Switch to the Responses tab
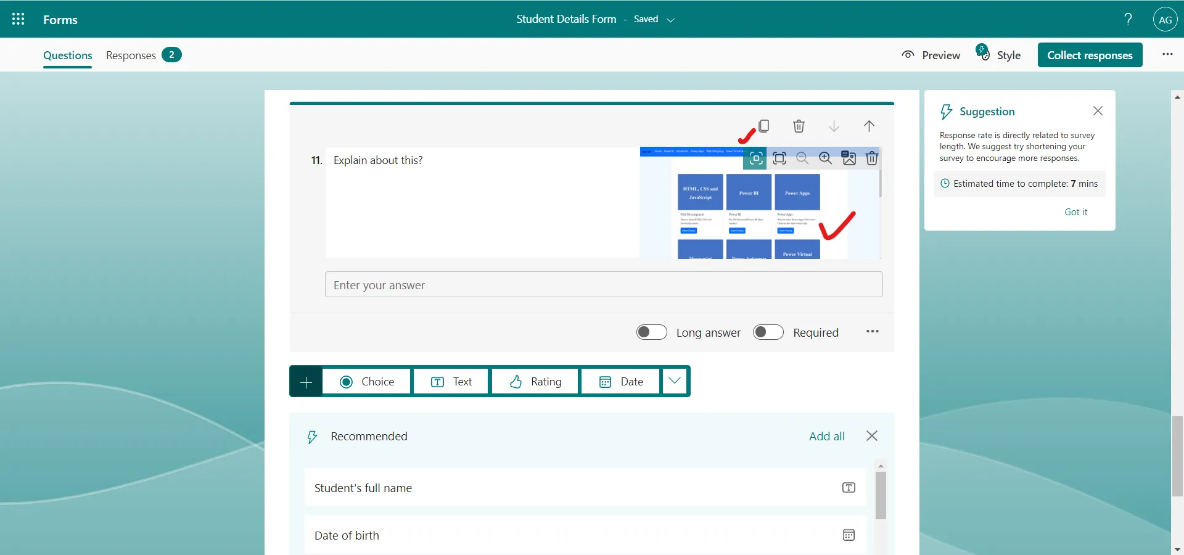Screen dimensions: 1184x555 point(130,55)
